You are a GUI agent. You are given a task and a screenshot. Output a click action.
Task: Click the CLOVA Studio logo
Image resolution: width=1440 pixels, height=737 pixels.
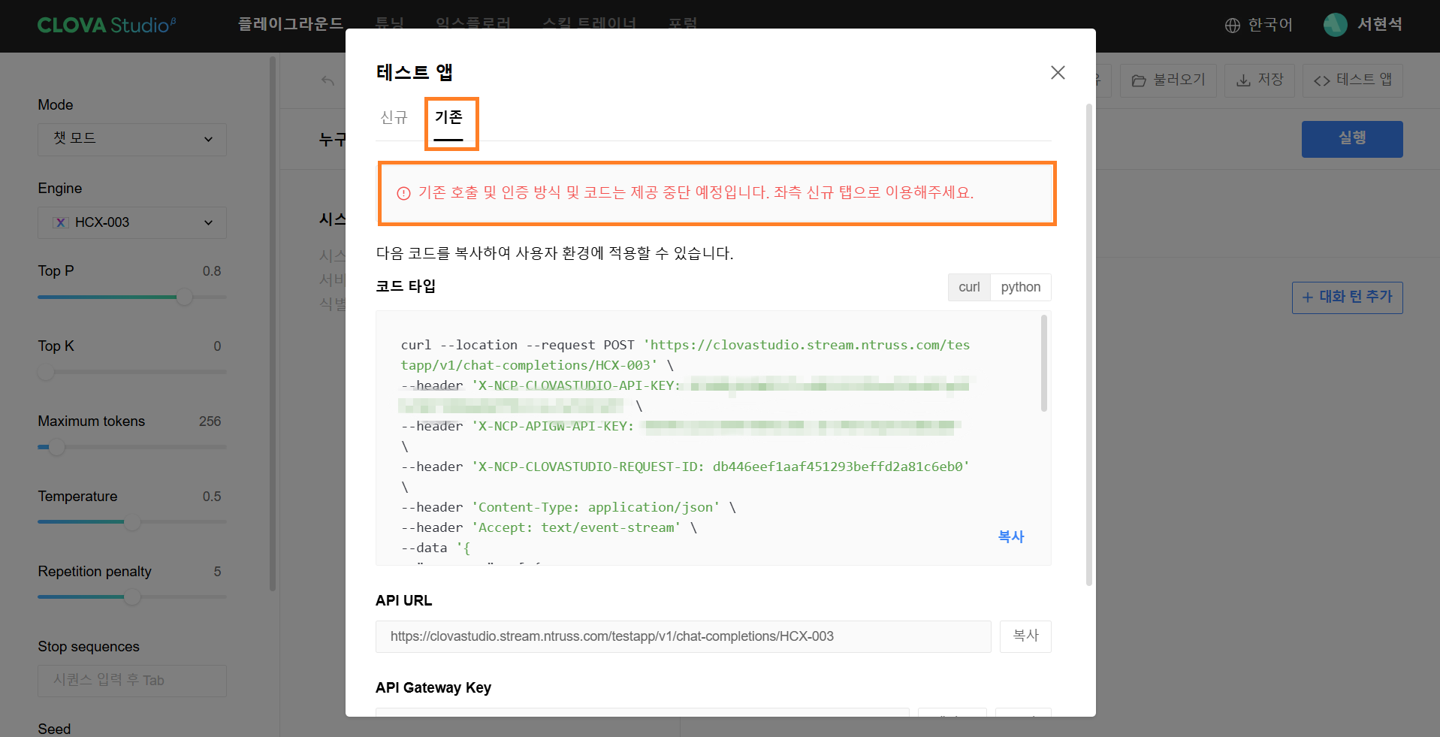click(107, 25)
